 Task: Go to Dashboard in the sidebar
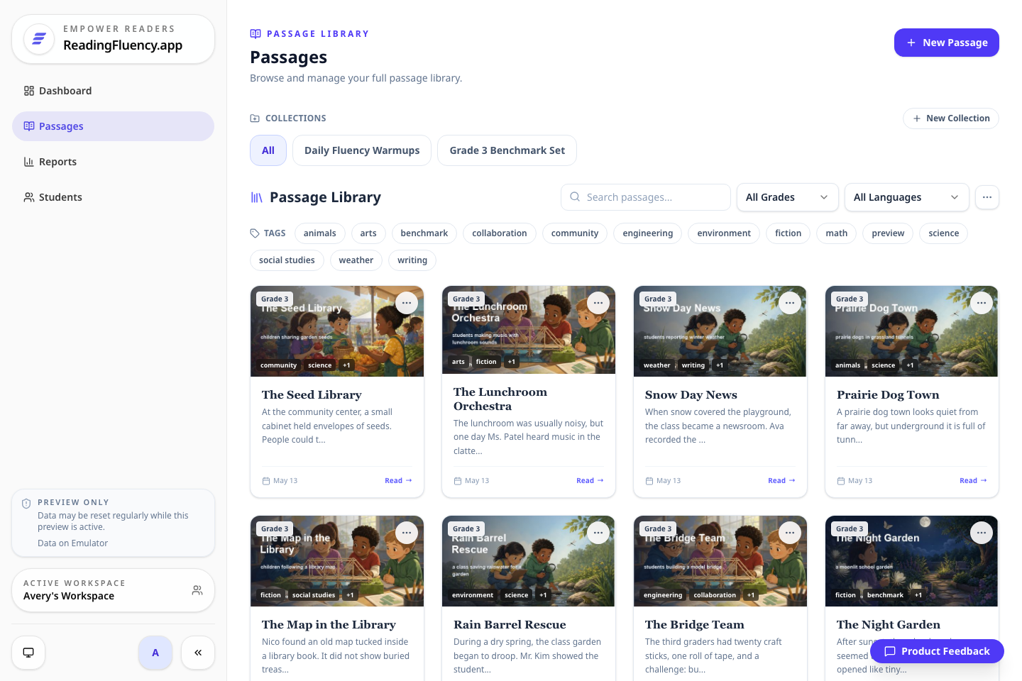[114, 91]
